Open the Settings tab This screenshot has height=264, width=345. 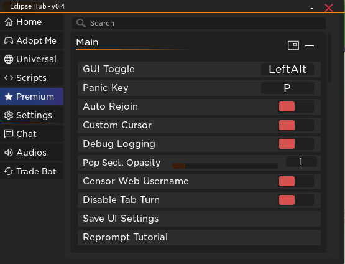tap(32, 115)
